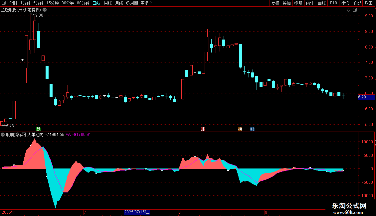
Task: Select the 60分钟 period tab
Action: pyautogui.click(x=83, y=3)
